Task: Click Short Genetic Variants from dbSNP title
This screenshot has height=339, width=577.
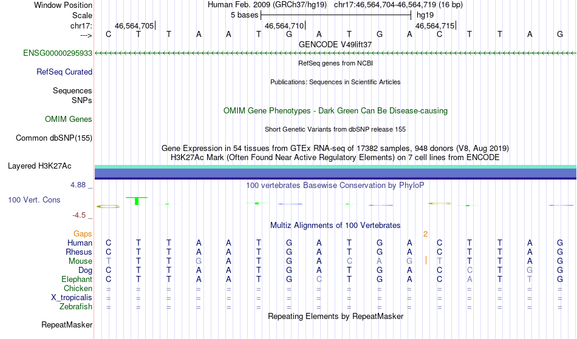Action: 335,129
